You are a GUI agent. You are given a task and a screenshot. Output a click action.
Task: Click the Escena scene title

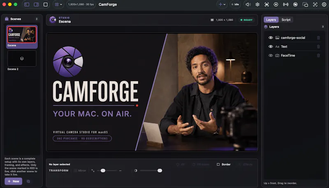coord(65,22)
